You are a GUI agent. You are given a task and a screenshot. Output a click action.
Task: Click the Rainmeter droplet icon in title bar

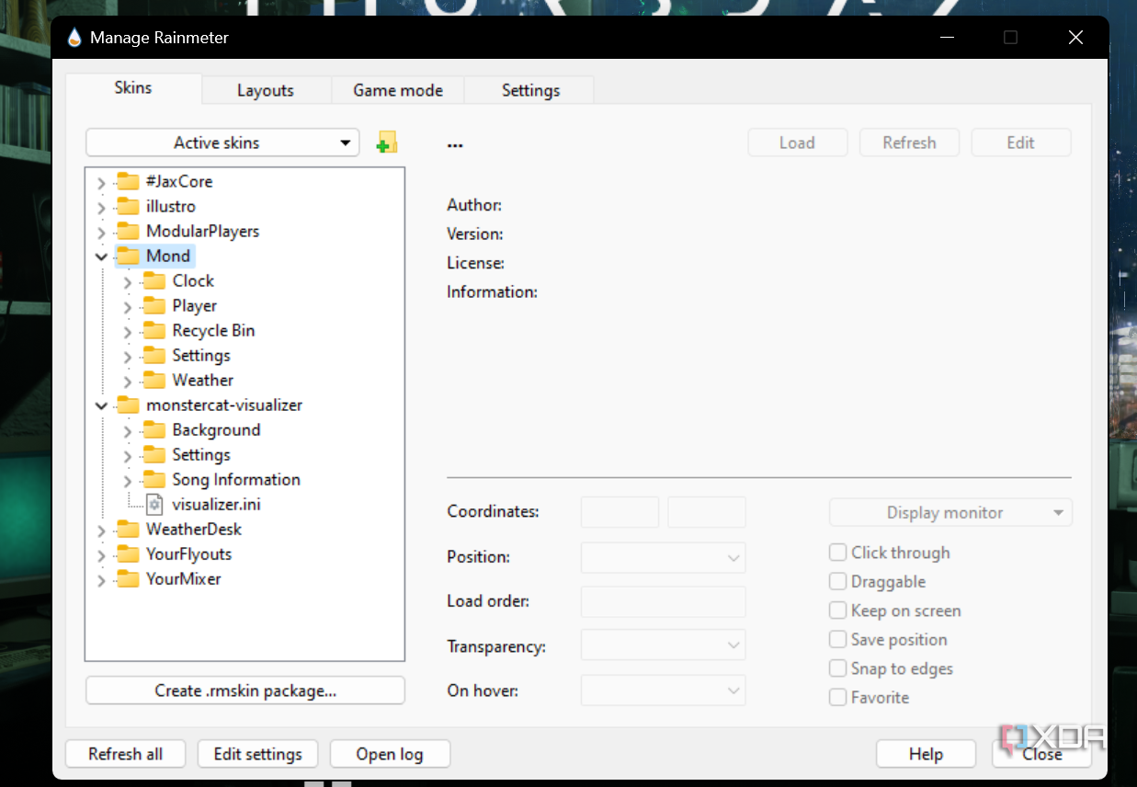(74, 38)
